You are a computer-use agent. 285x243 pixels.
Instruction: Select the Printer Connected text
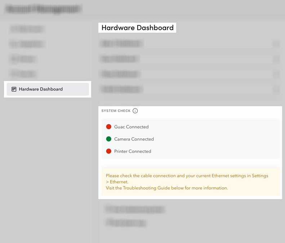coord(133,151)
